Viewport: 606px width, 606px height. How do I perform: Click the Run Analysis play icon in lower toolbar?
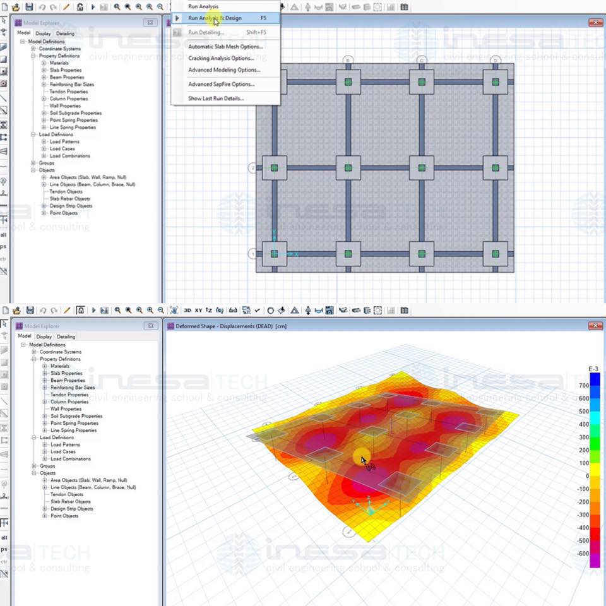pos(93,311)
